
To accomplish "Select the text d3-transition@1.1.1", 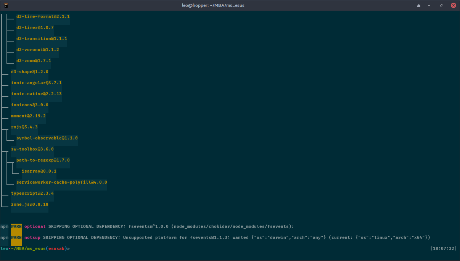I will click(42, 39).
